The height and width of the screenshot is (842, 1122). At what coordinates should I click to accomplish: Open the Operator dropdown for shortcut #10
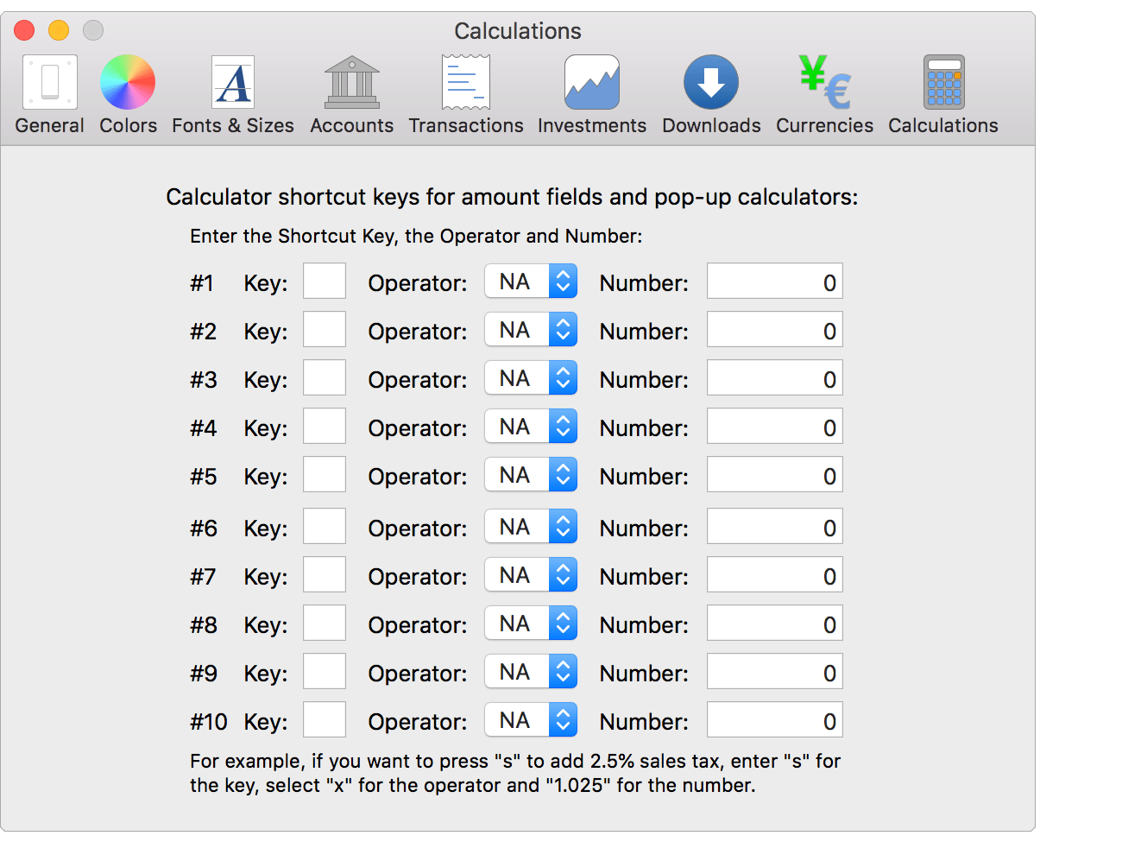coord(531,719)
